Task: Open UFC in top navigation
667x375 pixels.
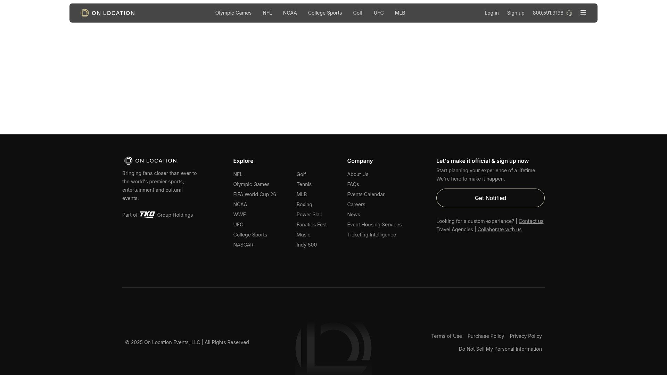Action: click(x=379, y=13)
